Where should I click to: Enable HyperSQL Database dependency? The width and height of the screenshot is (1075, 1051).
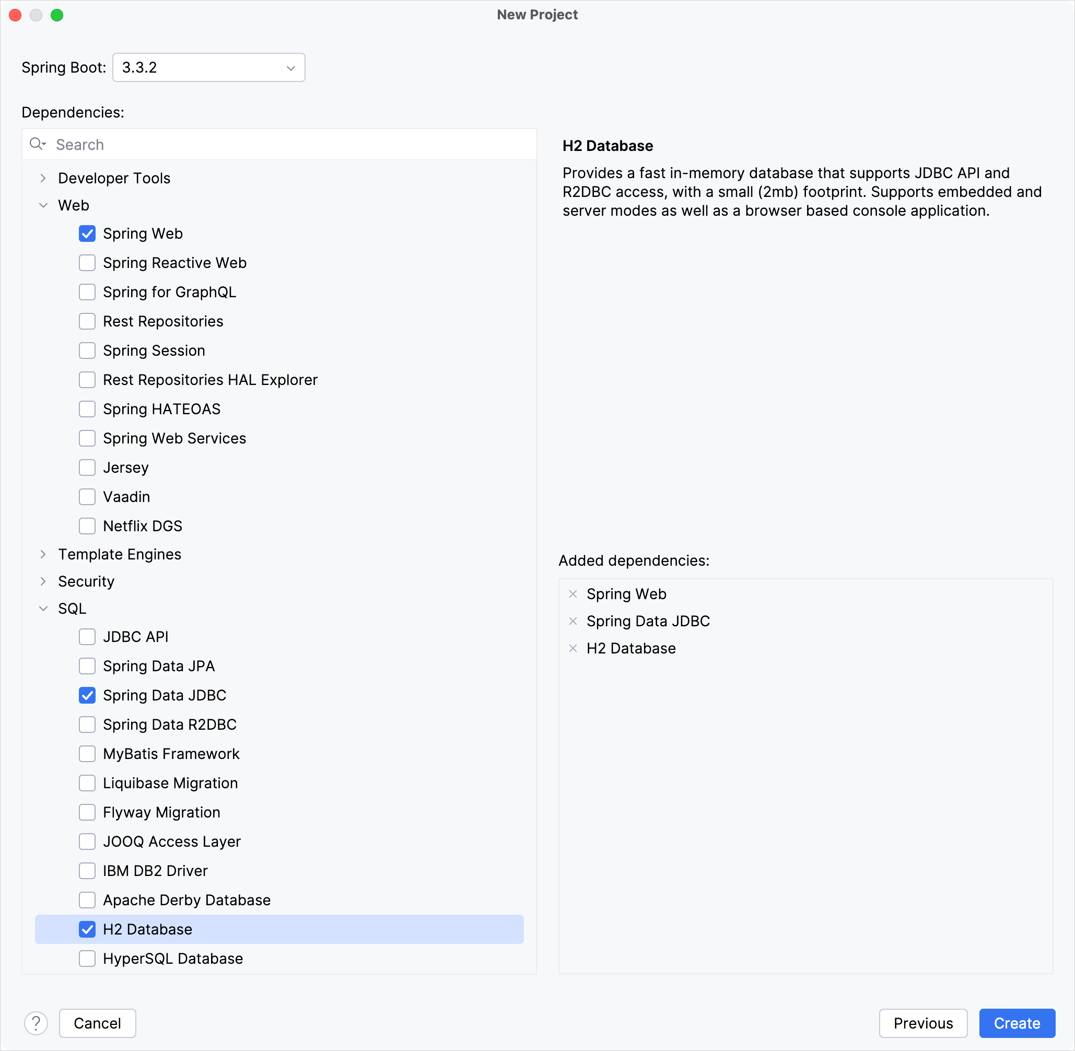tap(88, 959)
